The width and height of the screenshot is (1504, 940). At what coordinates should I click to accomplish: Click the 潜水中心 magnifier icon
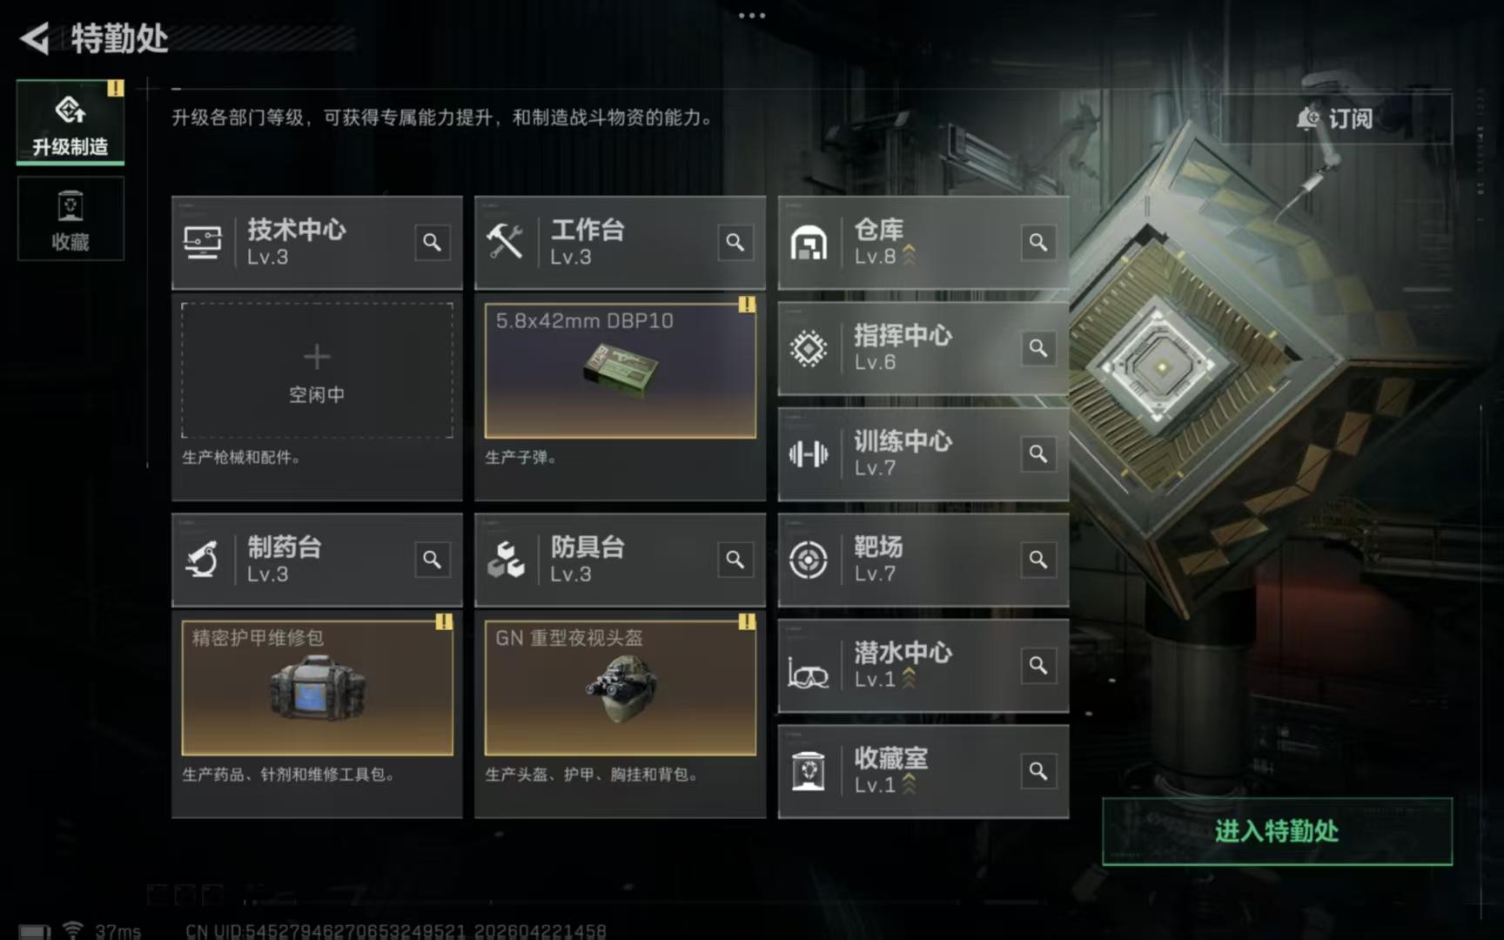click(x=1037, y=666)
